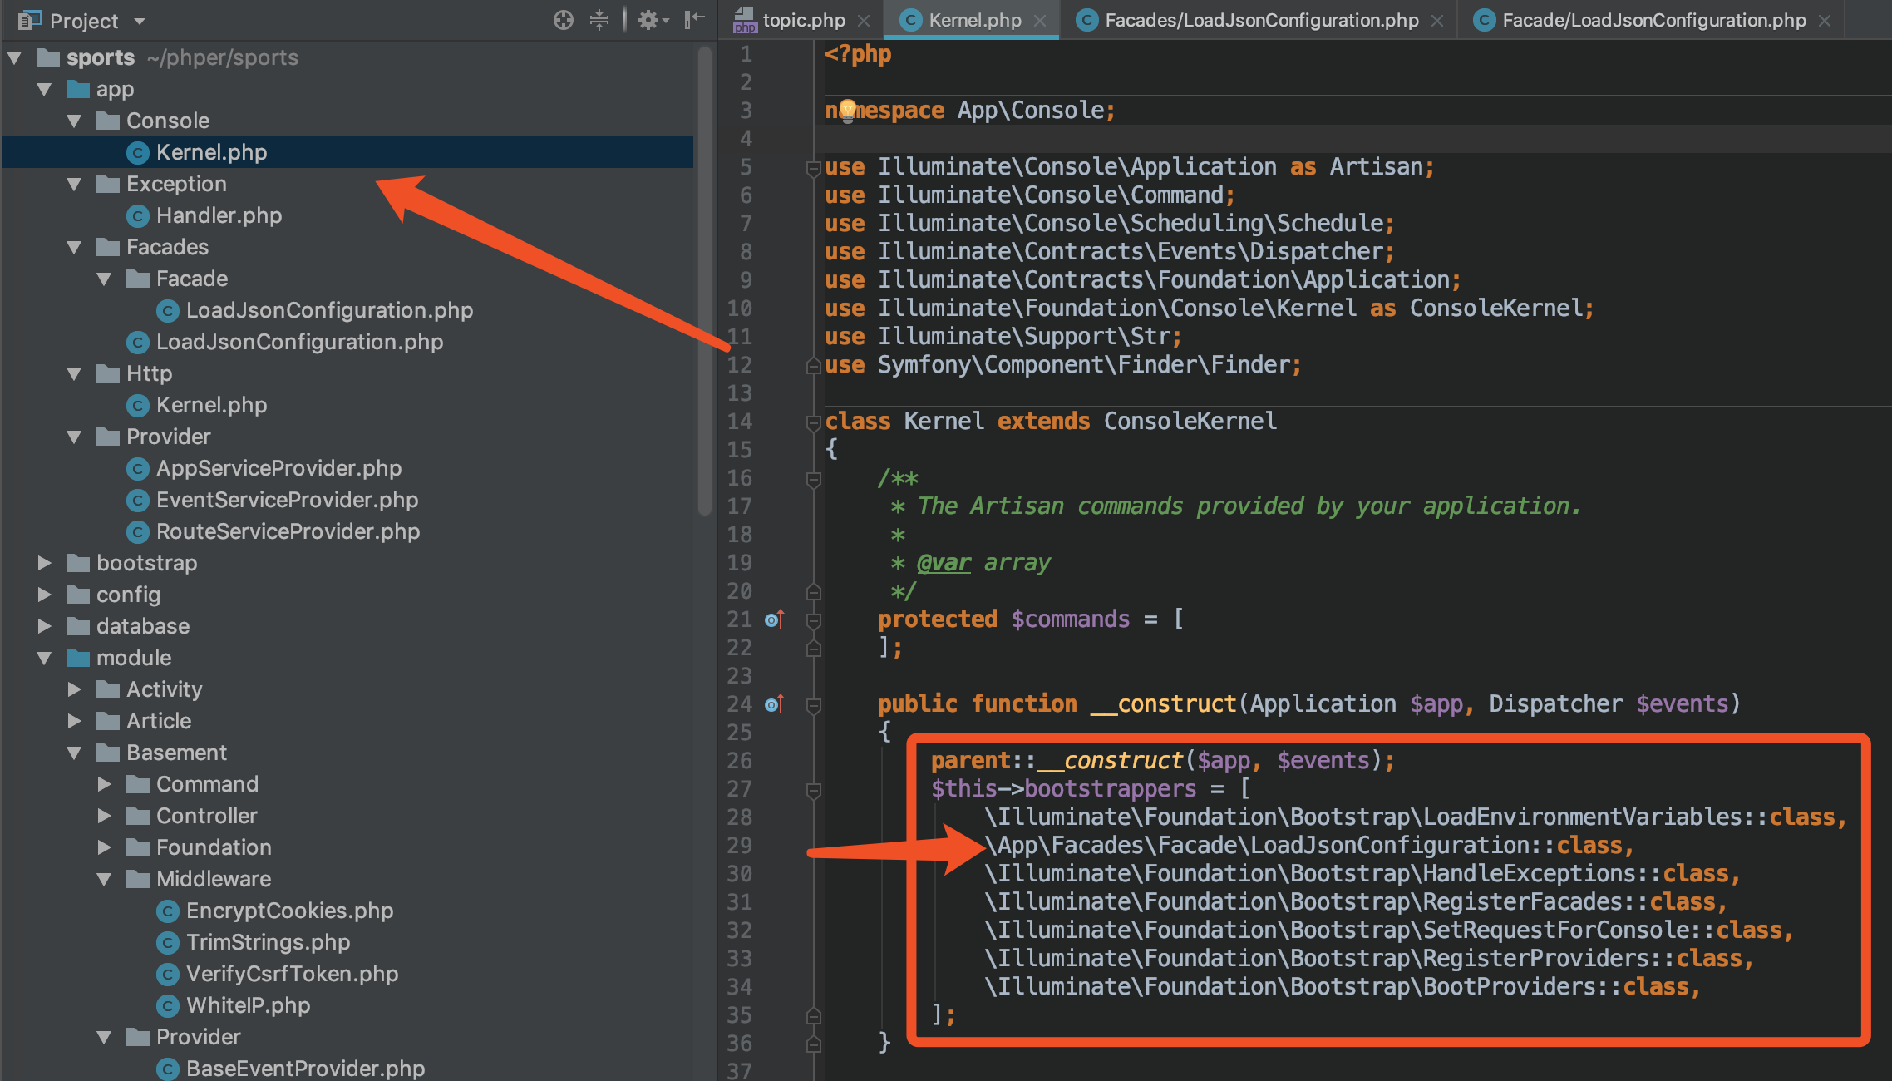Screen dimensions: 1892x1081
Task: Open Handler.php in the Exception folder
Action: [x=219, y=215]
